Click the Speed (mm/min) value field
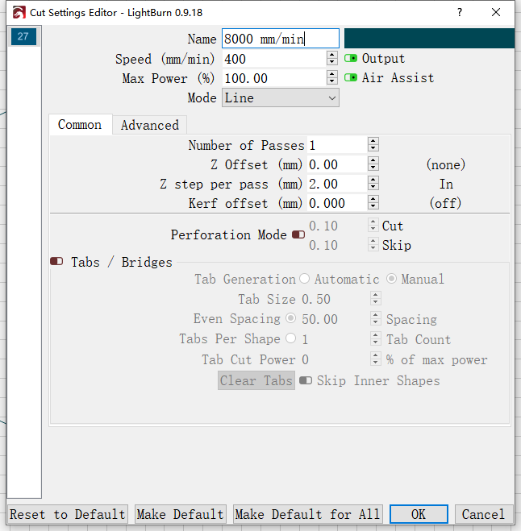Screen dimensions: 521x531 tap(274, 59)
